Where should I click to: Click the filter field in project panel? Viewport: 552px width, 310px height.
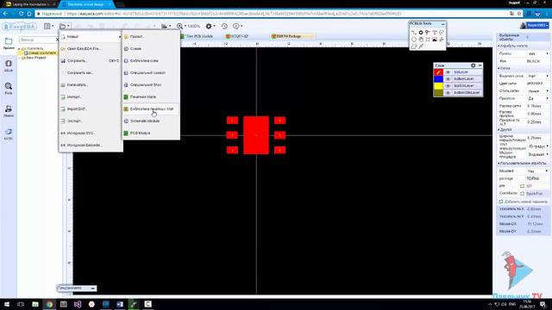(x=37, y=40)
